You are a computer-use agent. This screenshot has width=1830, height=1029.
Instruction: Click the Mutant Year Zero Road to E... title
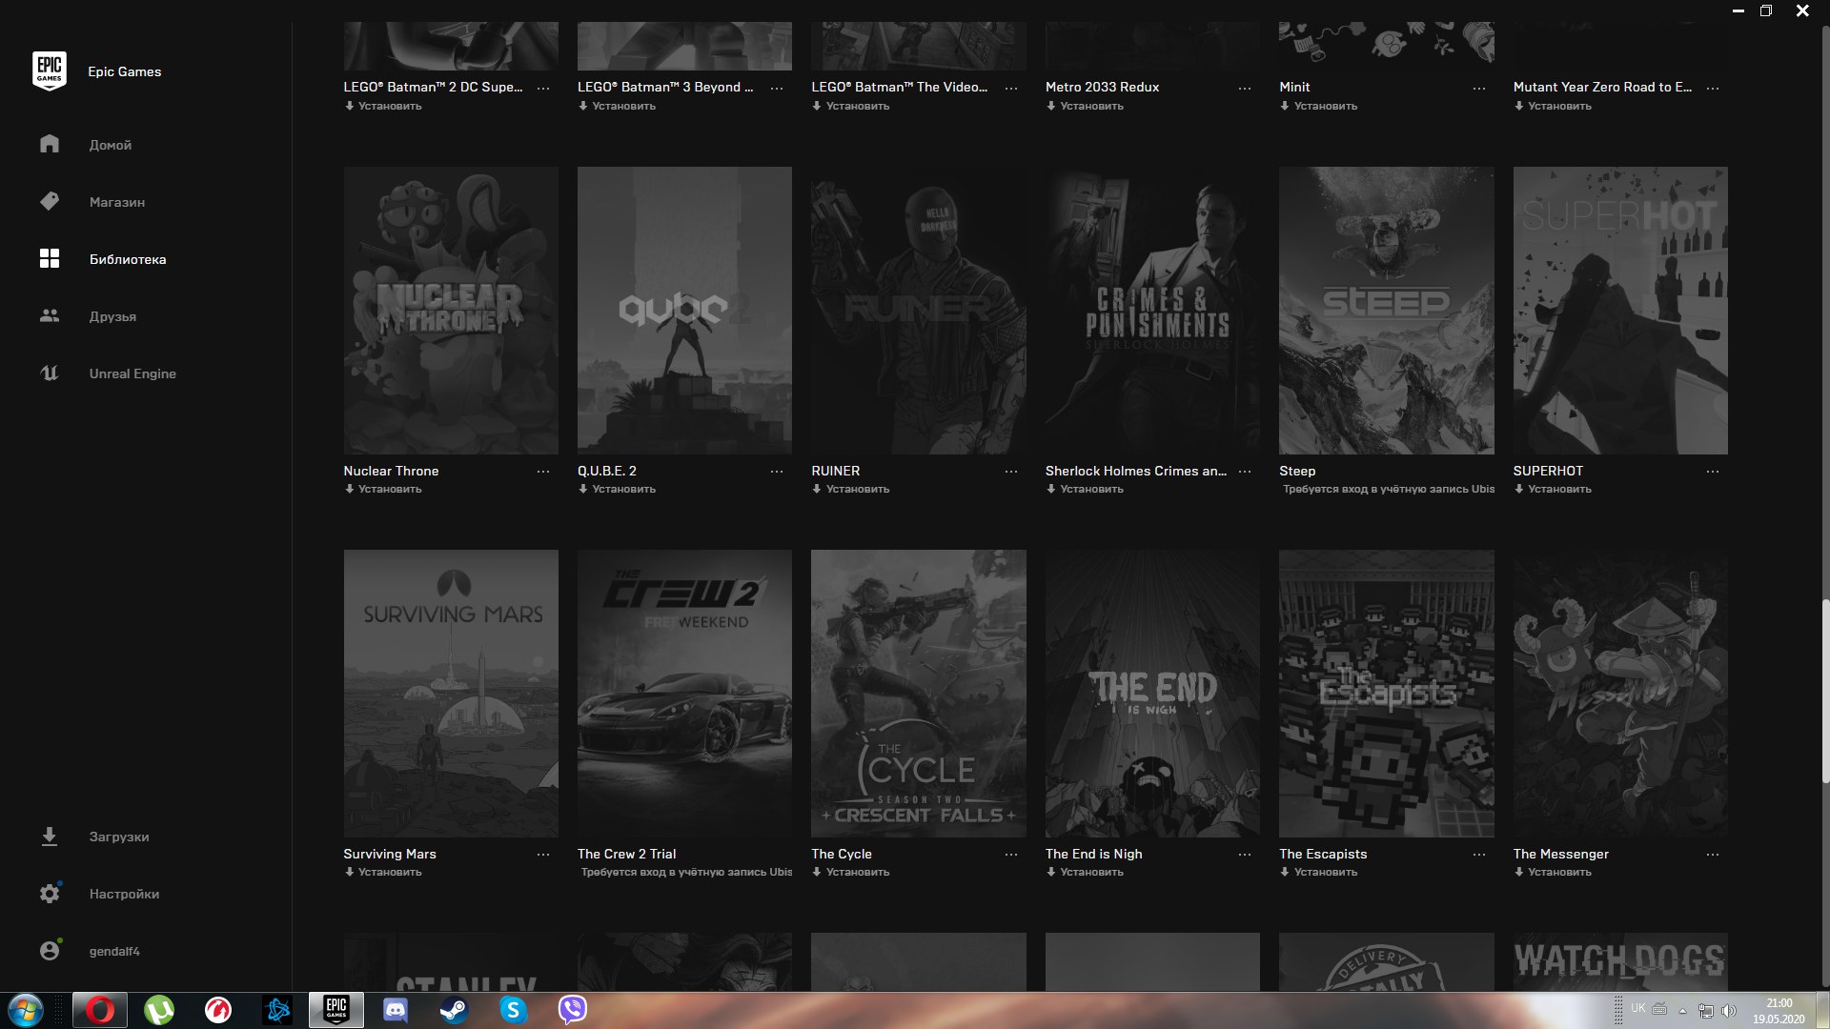pos(1602,87)
